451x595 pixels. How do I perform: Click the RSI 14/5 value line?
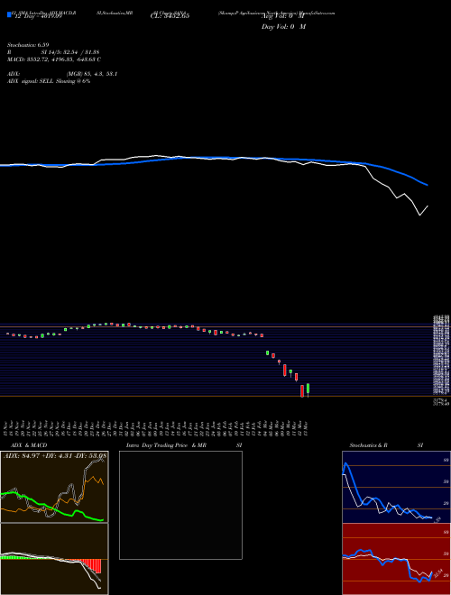point(53,52)
